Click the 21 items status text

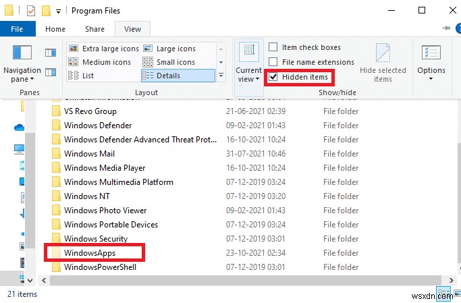coord(22,294)
